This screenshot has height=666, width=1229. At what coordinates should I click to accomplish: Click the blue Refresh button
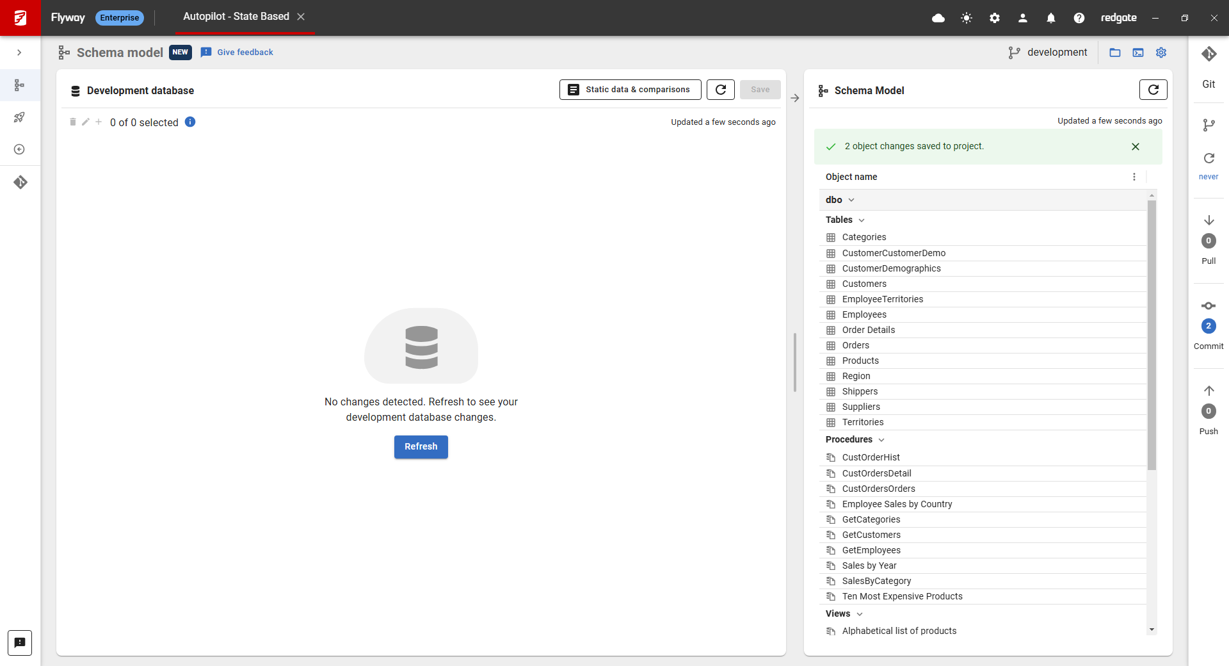click(x=421, y=446)
